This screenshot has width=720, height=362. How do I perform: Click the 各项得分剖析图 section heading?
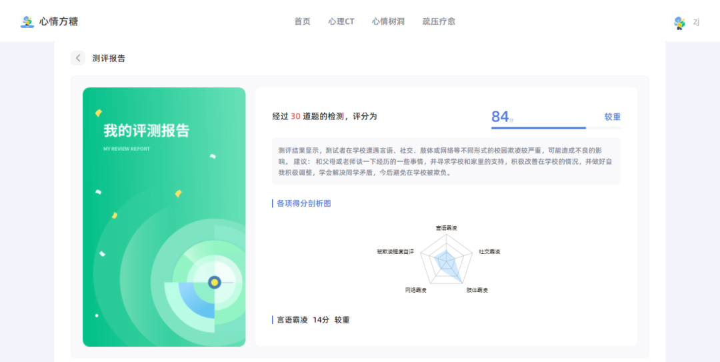click(303, 203)
